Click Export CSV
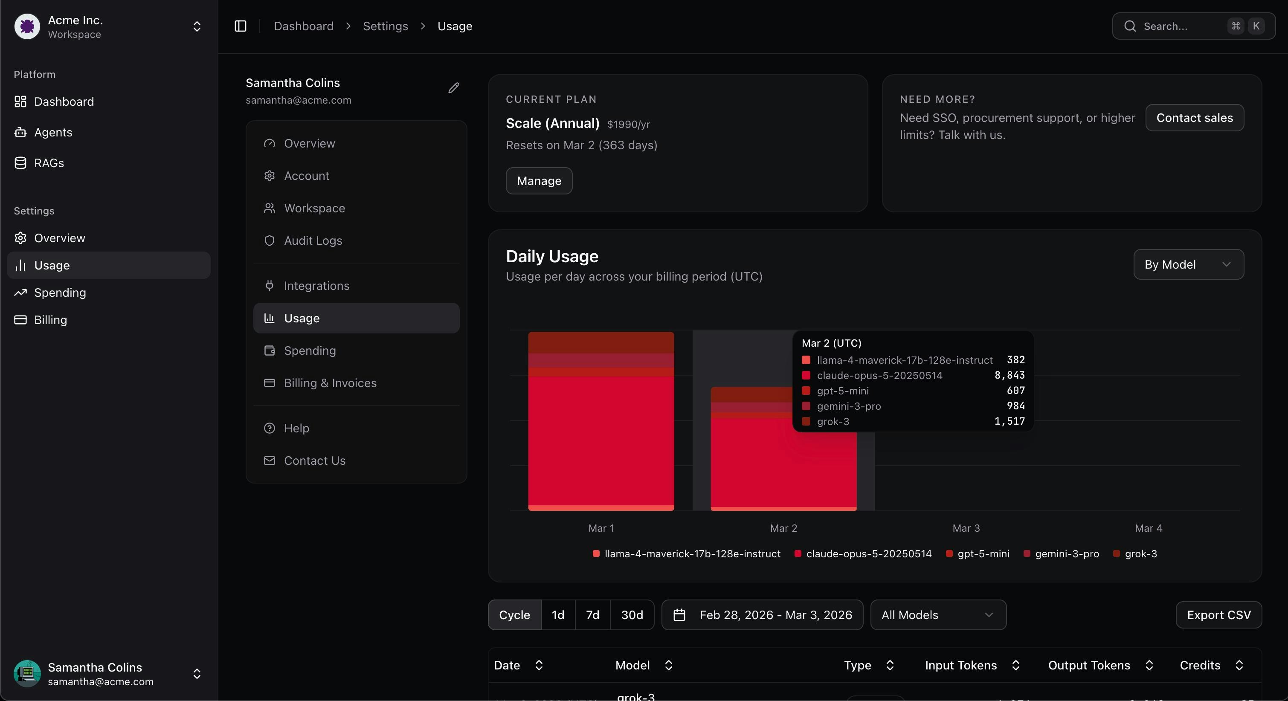Screen dimensions: 1288x701 (x=1218, y=614)
